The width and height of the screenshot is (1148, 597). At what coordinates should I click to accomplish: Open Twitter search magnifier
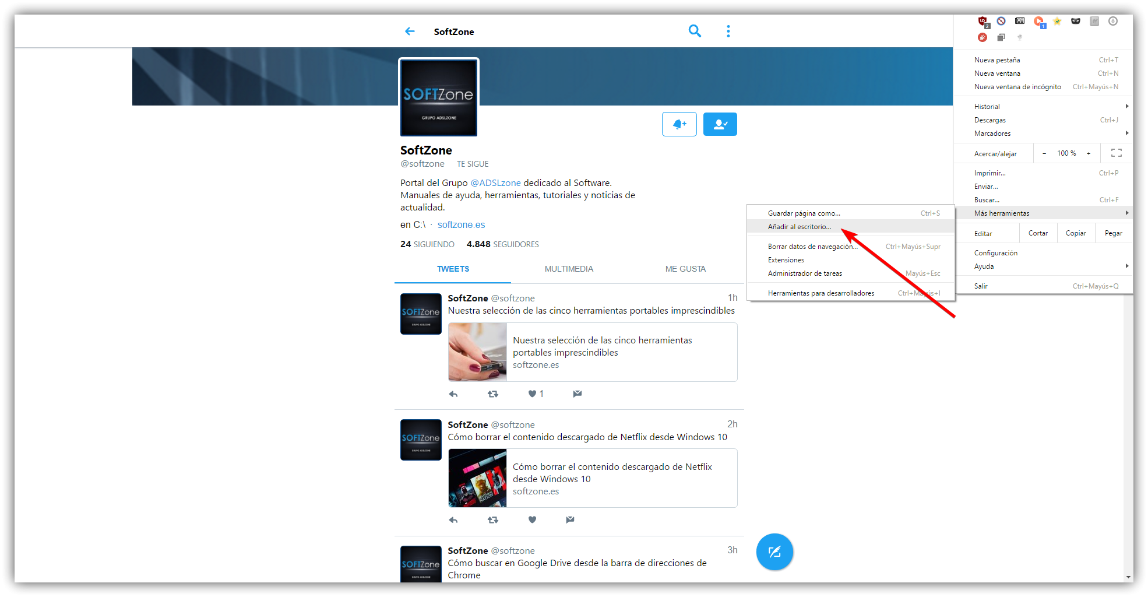[x=695, y=31]
